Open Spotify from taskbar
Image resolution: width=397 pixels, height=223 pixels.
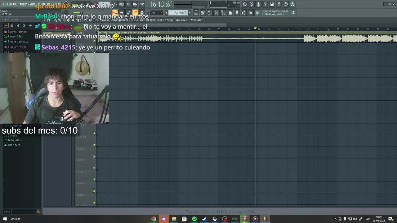point(194,219)
